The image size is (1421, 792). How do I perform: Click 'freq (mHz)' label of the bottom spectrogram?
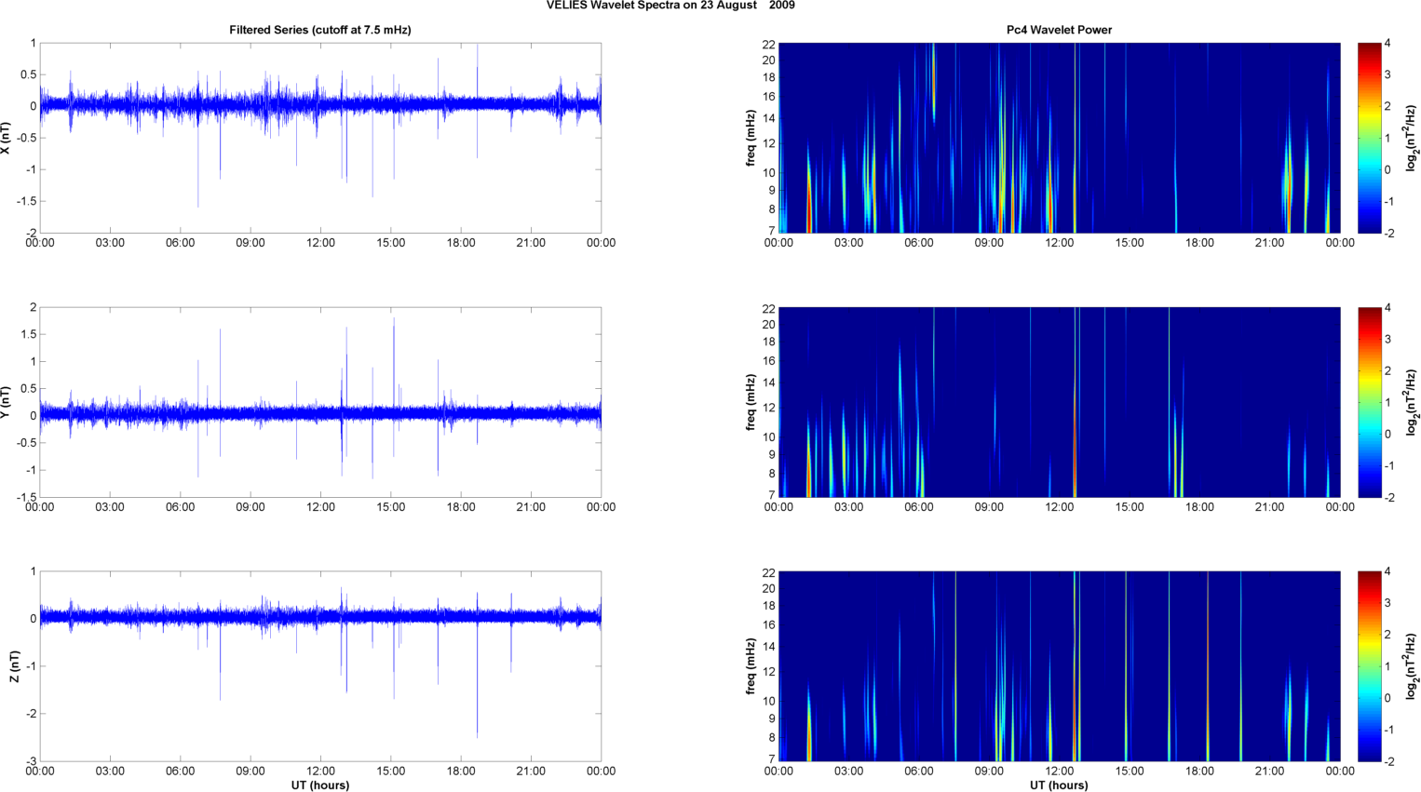[751, 666]
